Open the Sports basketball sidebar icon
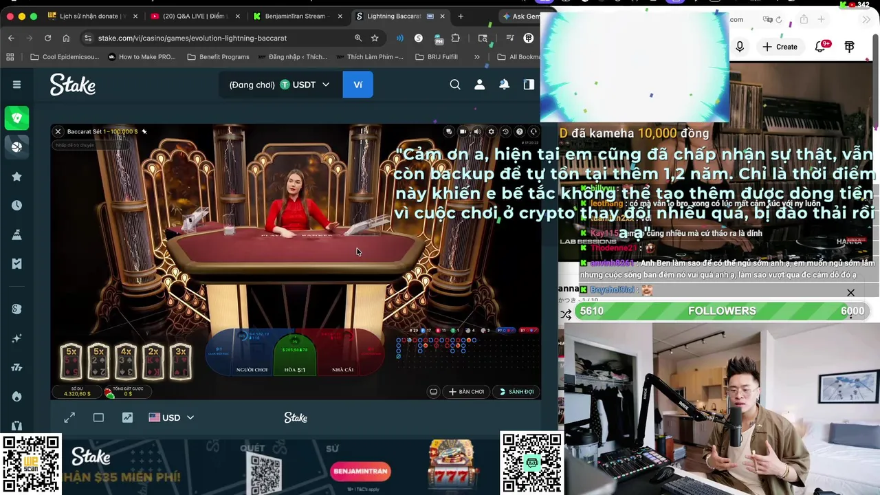880x495 pixels. point(16,146)
